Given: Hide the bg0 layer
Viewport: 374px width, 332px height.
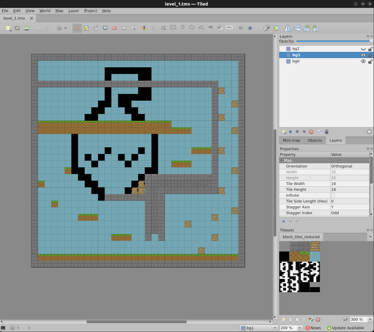Looking at the screenshot, I should pos(363,61).
